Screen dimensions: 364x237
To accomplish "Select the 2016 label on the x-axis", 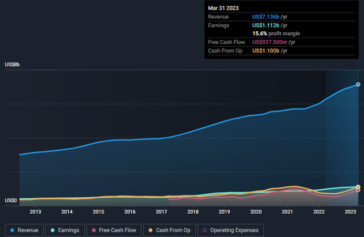I will click(x=130, y=212).
